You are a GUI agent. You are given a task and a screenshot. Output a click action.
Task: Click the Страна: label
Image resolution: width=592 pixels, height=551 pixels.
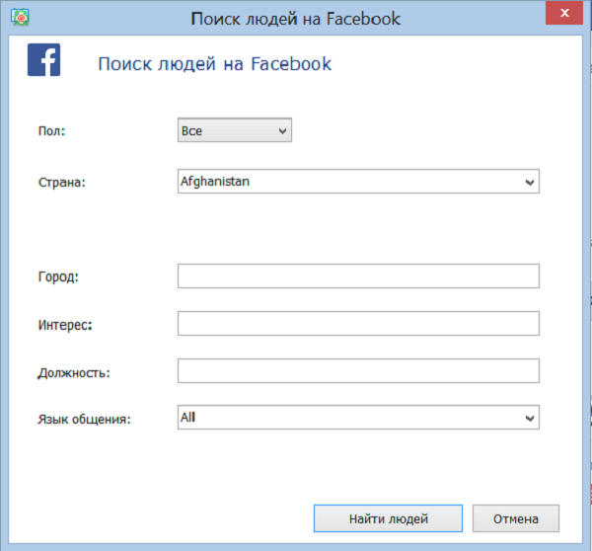tap(62, 182)
